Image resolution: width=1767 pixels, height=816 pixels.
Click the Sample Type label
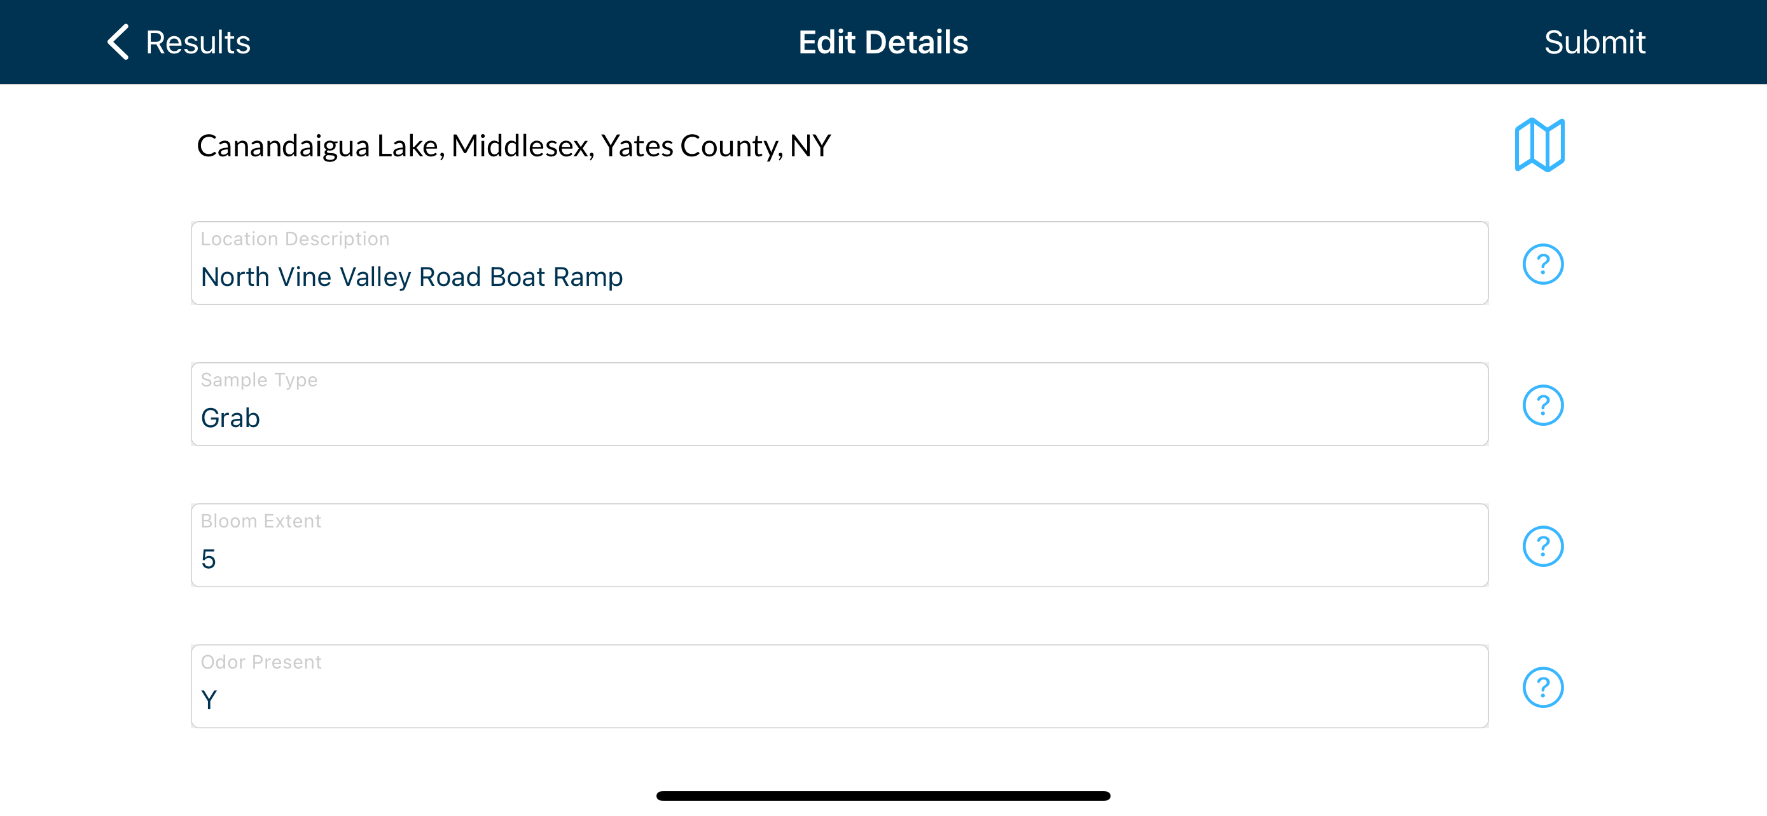point(260,380)
